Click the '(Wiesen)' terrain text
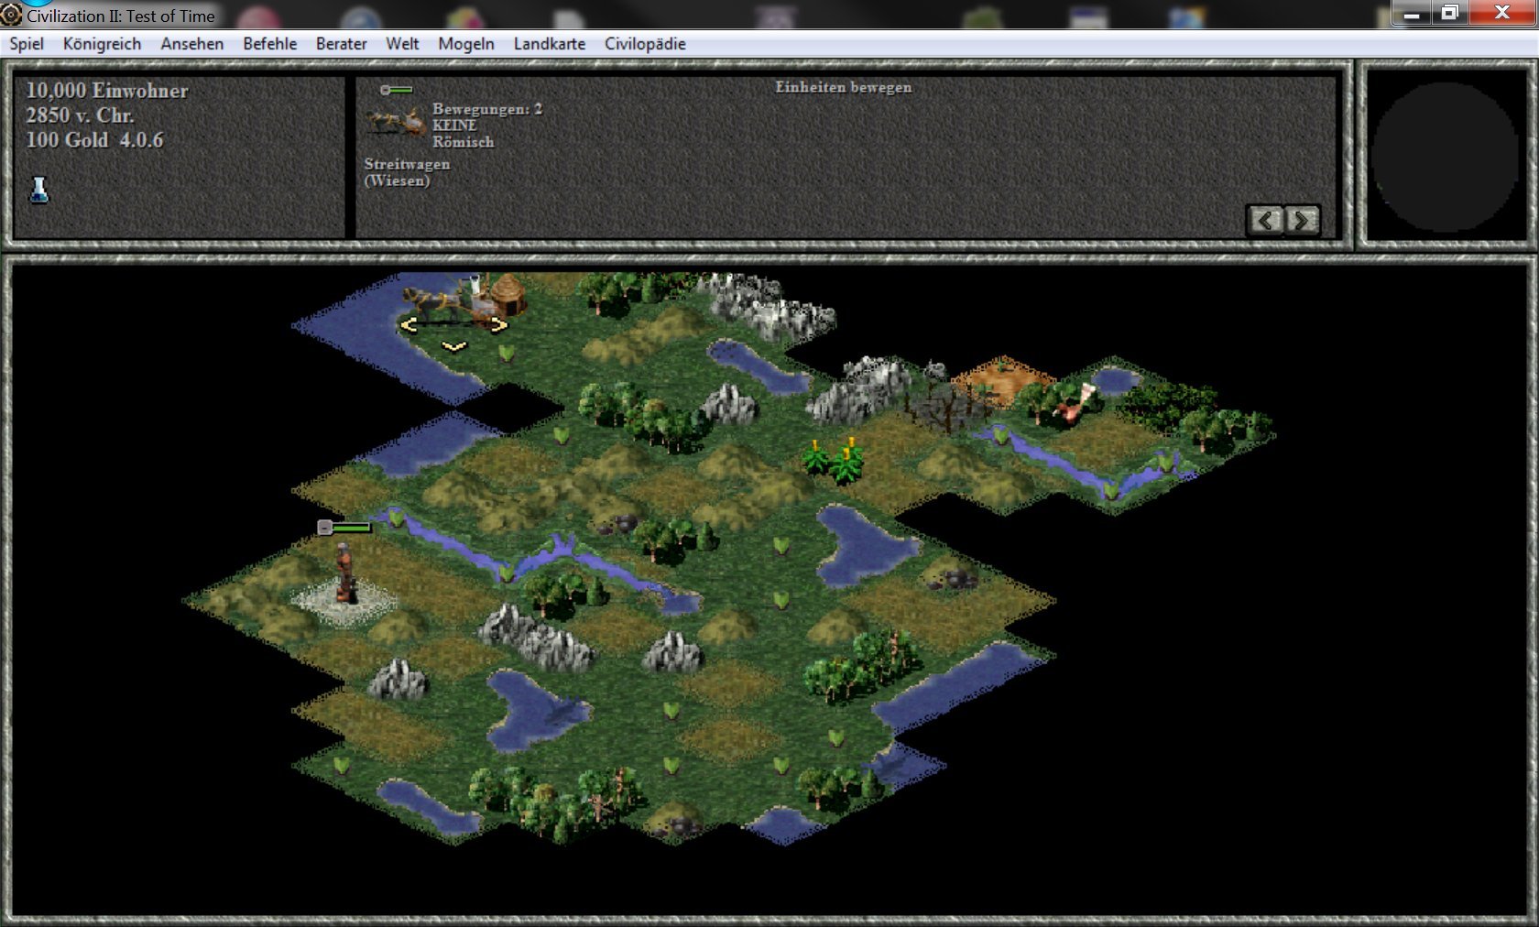The height and width of the screenshot is (927, 1539). (397, 180)
